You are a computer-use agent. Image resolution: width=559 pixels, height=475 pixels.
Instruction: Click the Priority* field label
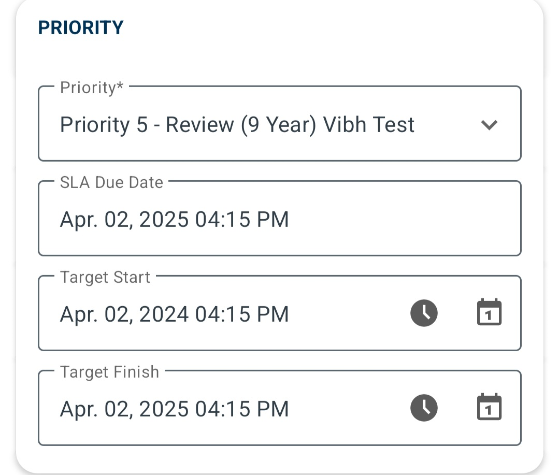coord(92,88)
